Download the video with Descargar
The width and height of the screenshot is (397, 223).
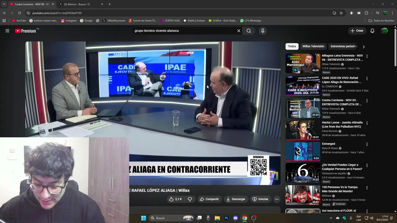point(236,199)
